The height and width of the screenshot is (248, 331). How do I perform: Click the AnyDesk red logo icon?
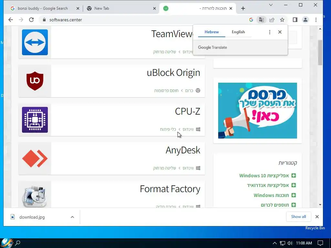pyautogui.click(x=35, y=159)
